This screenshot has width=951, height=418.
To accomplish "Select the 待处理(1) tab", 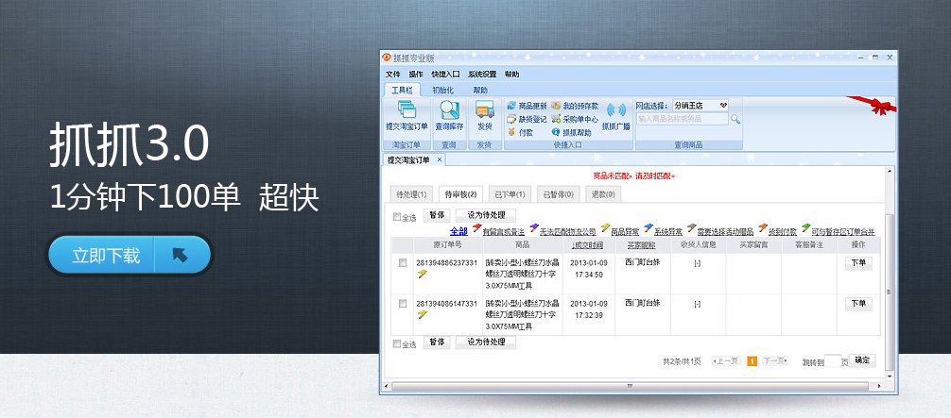I will 410,194.
